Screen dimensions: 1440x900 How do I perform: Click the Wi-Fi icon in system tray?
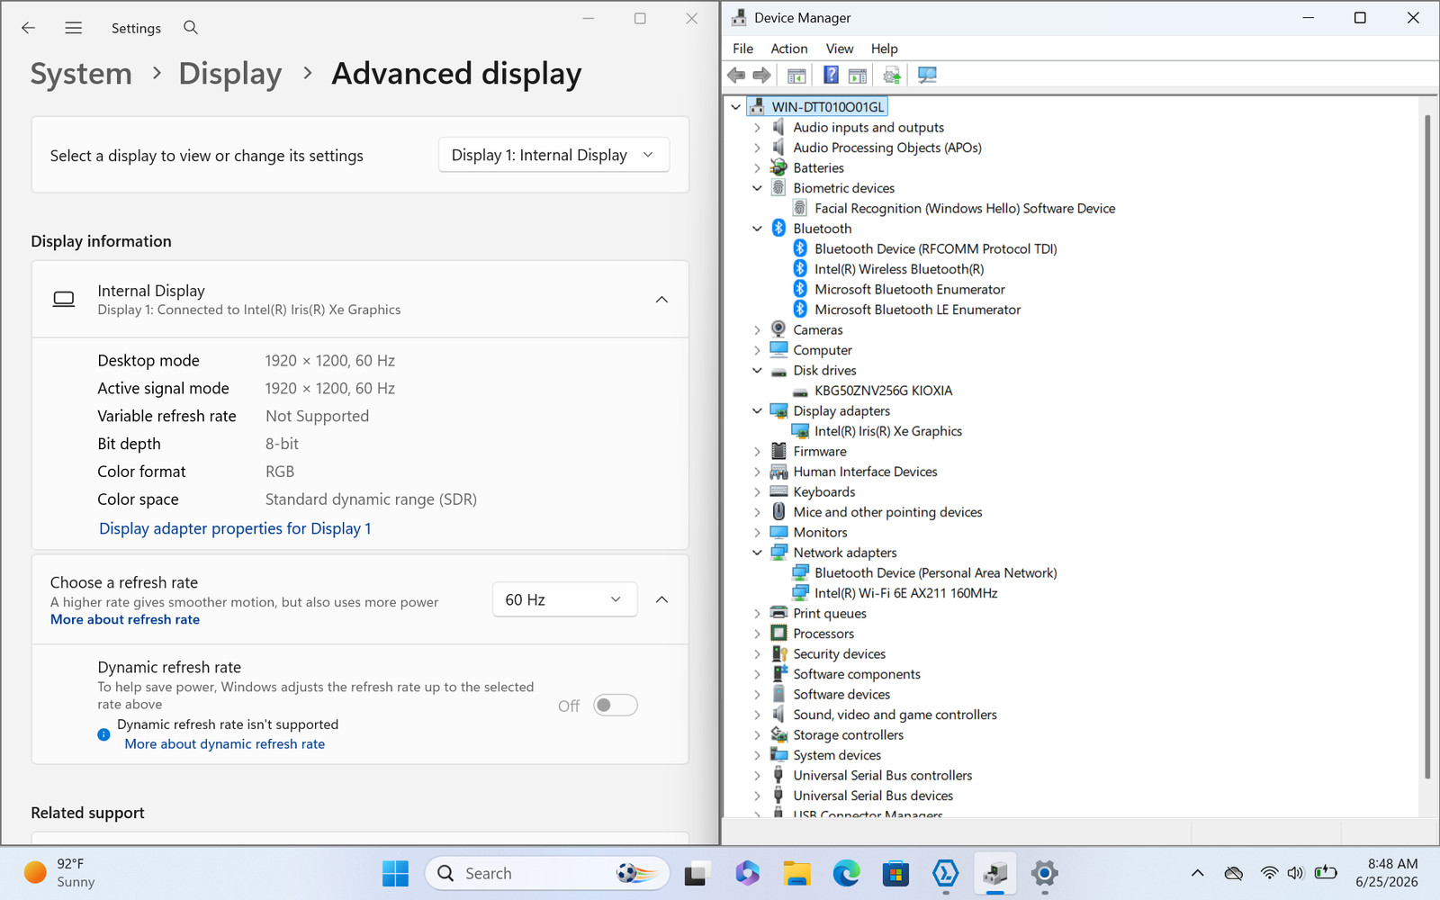click(x=1269, y=873)
